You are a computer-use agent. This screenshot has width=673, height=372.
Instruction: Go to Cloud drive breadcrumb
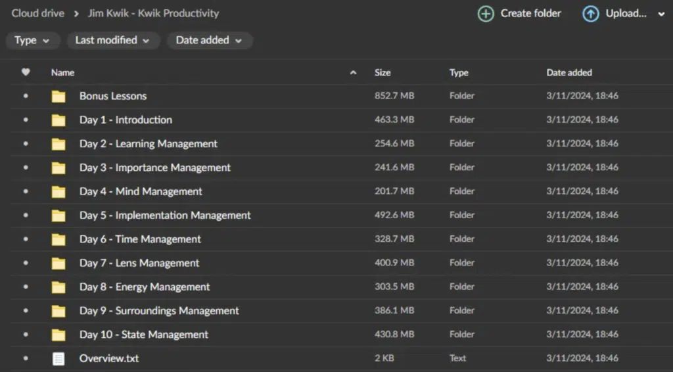[x=37, y=13]
